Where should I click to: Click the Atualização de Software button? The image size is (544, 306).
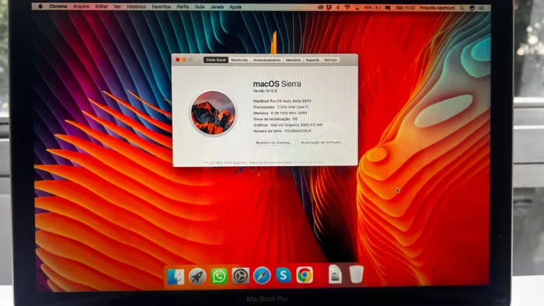point(321,142)
